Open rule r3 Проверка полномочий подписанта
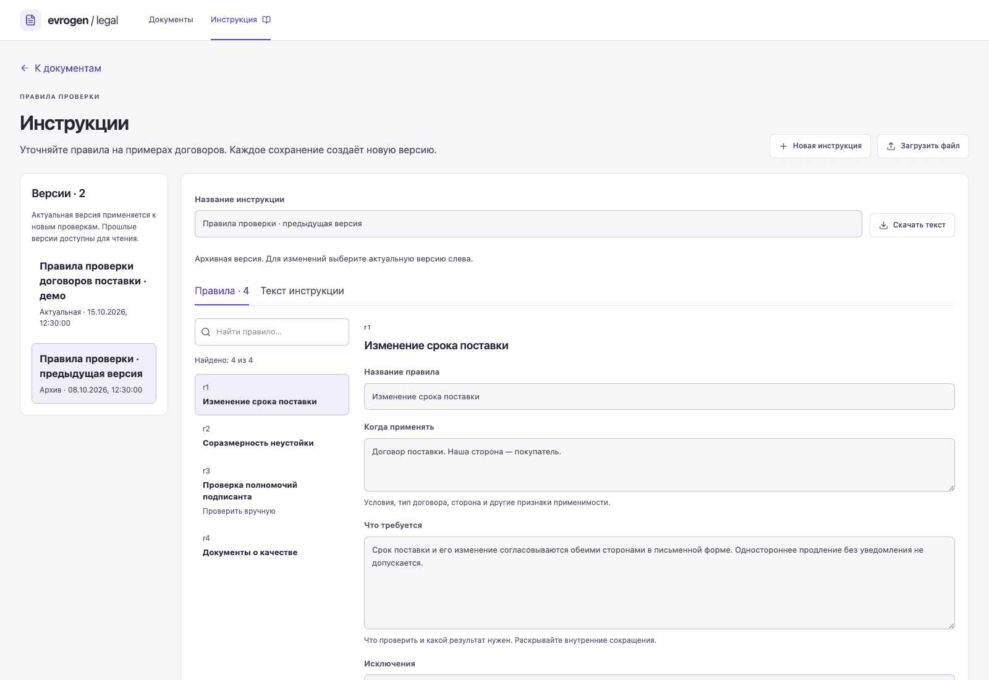The image size is (989, 680). tap(272, 491)
